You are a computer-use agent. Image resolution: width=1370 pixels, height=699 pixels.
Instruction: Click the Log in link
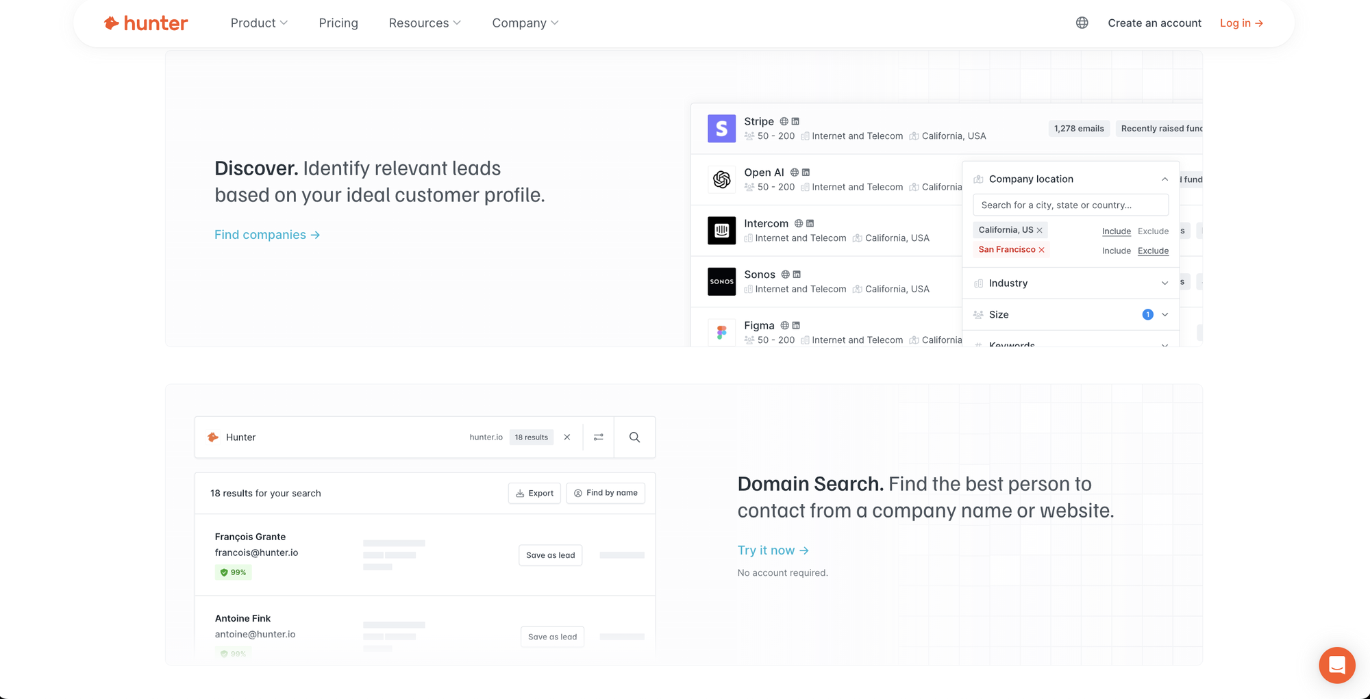(1241, 23)
